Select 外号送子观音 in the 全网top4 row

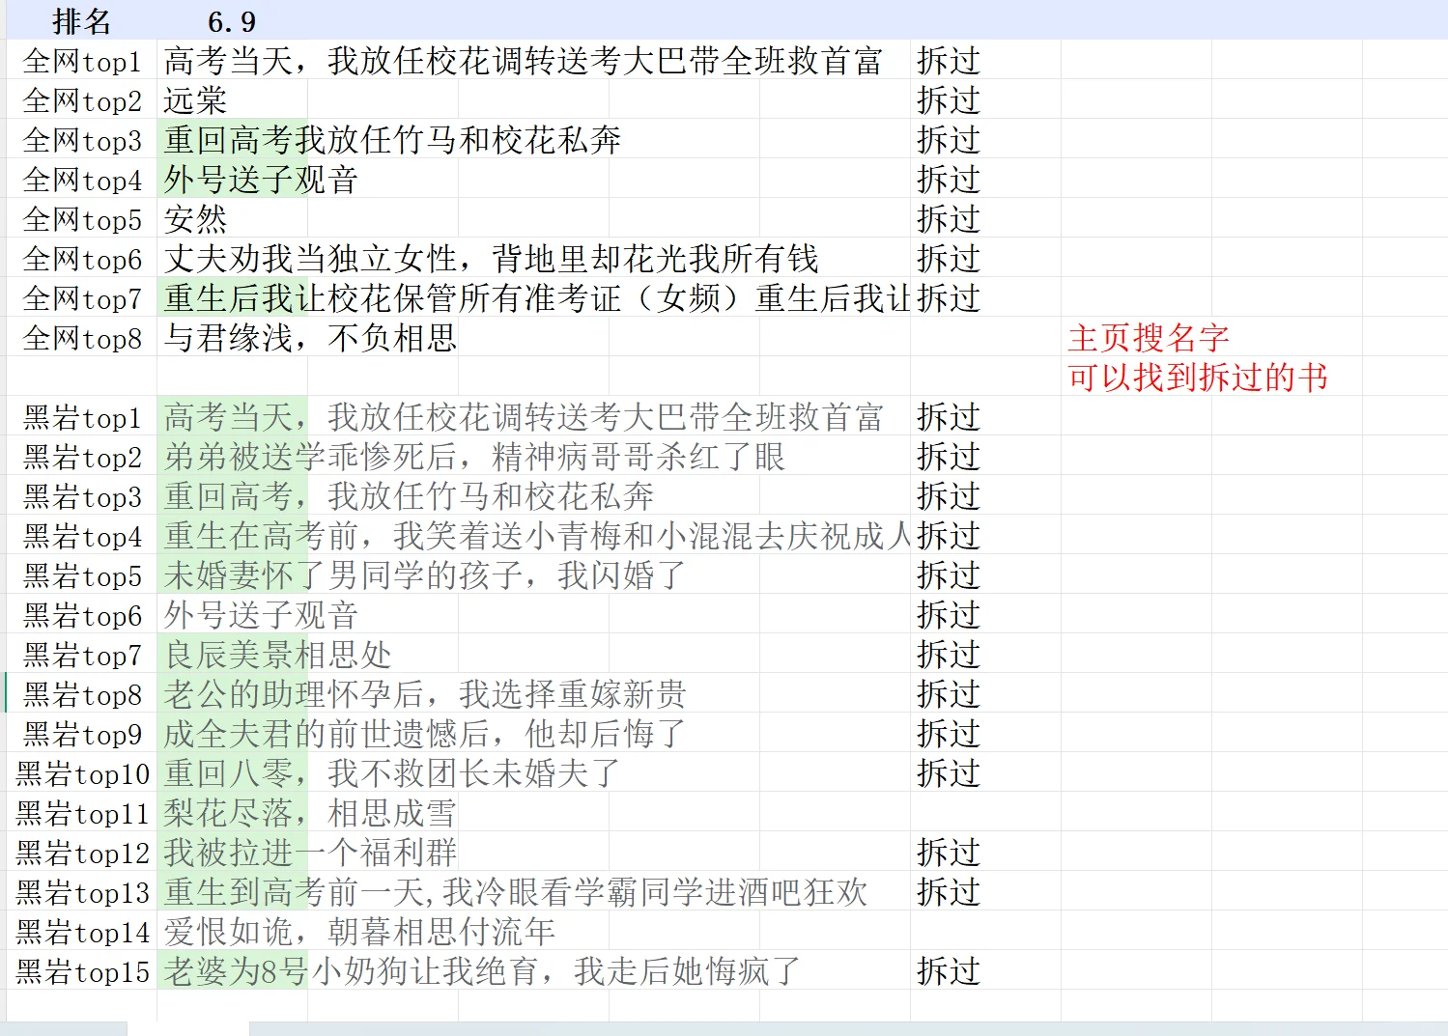261,180
